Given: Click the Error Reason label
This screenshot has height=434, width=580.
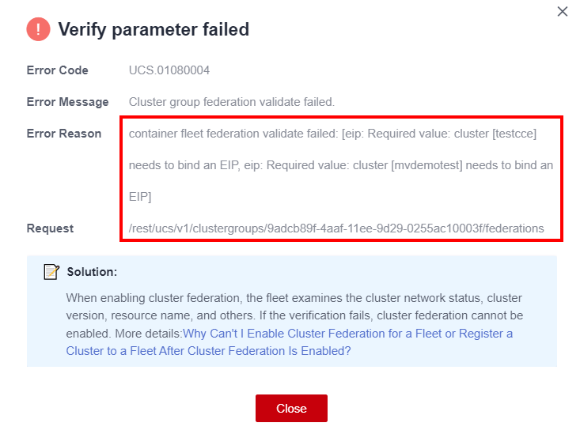Looking at the screenshot, I should point(64,134).
